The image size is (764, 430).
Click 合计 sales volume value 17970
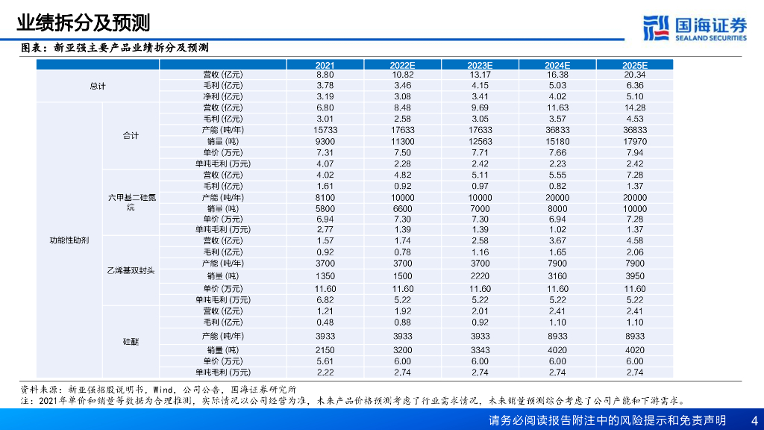pyautogui.click(x=635, y=141)
